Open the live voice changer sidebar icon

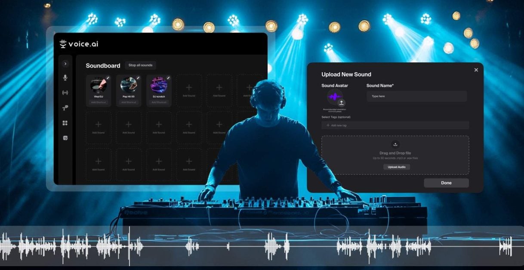tap(65, 93)
